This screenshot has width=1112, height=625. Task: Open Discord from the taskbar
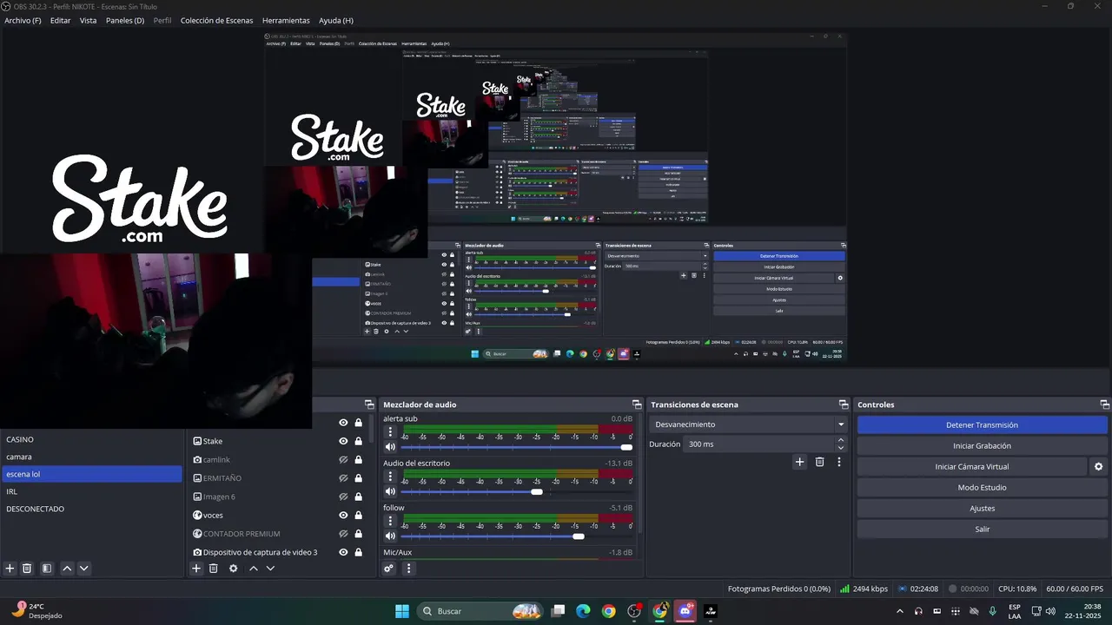[x=685, y=611]
